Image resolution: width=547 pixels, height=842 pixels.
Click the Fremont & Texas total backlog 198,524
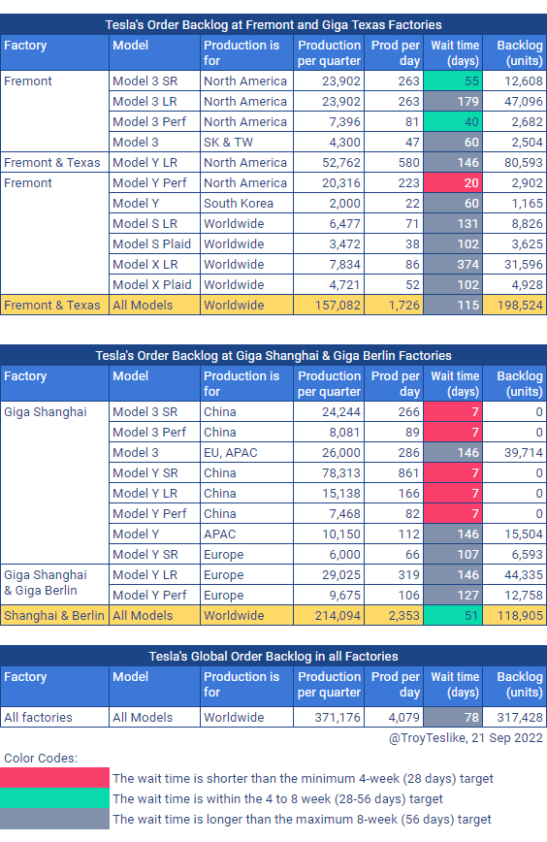pos(515,305)
